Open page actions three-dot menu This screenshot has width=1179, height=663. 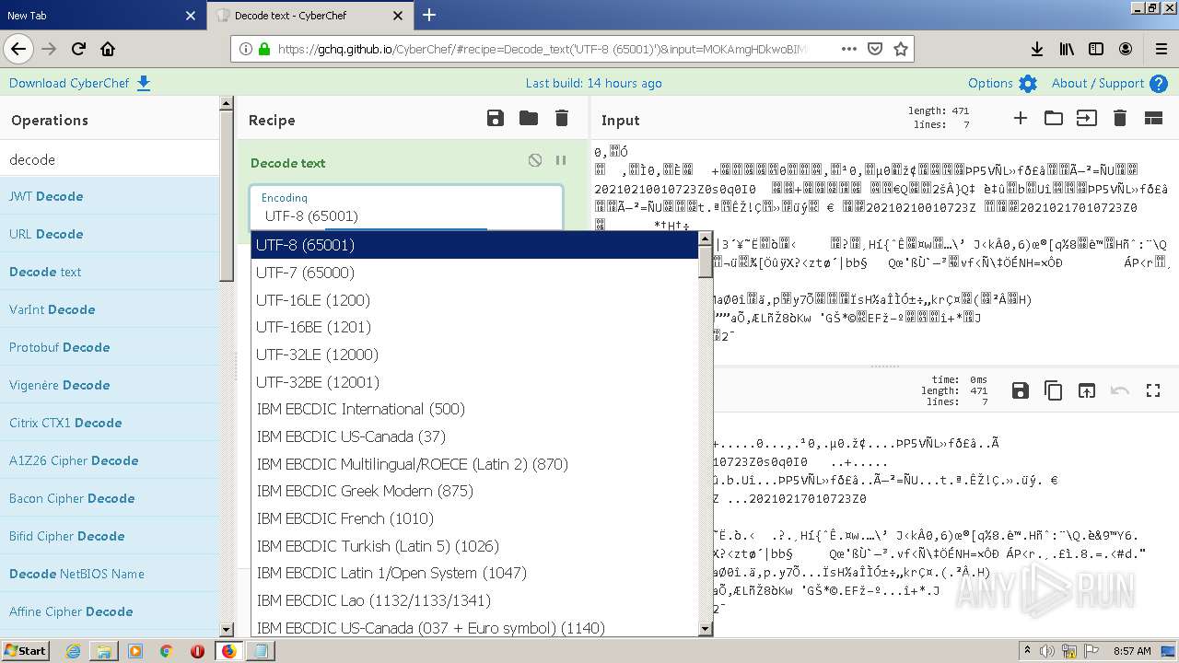[x=849, y=49]
